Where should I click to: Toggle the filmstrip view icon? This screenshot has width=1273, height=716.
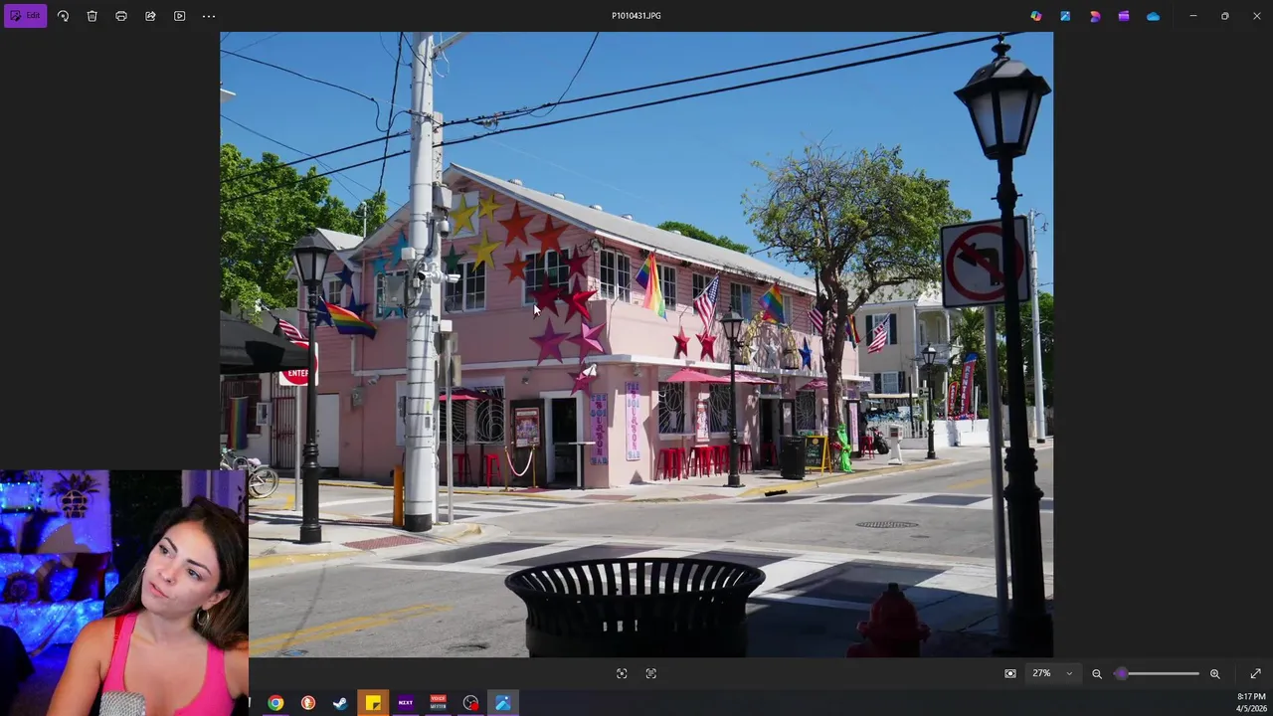pos(1010,673)
